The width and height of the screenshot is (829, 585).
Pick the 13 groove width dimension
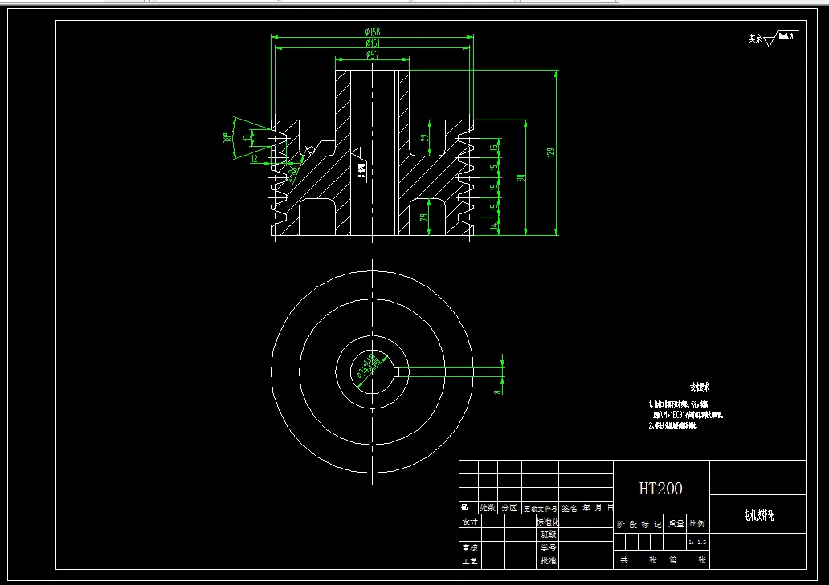click(x=247, y=138)
